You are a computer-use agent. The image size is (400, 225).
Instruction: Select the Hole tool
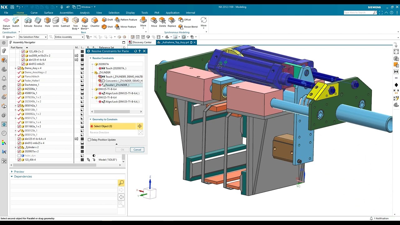pos(47,22)
